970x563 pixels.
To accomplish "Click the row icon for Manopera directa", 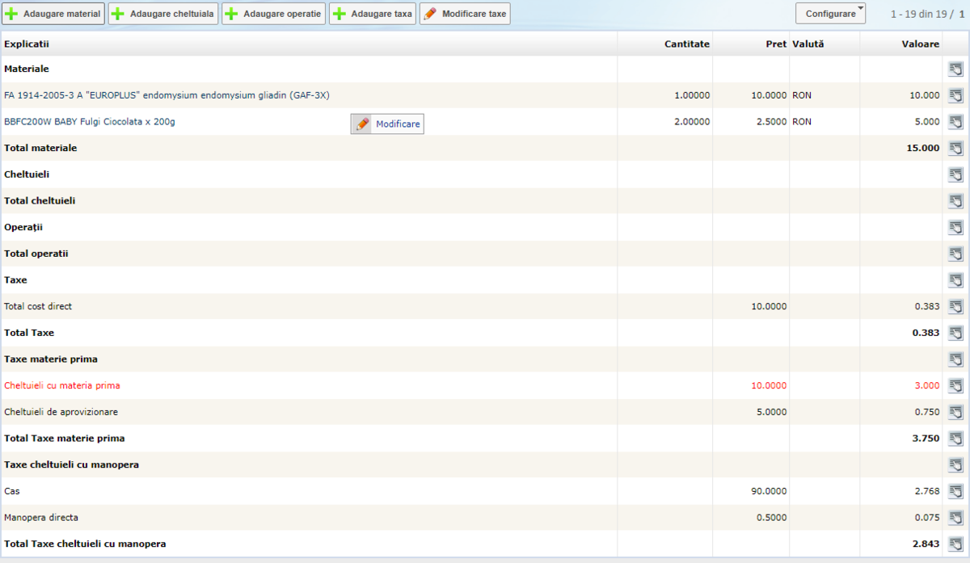I will 955,517.
